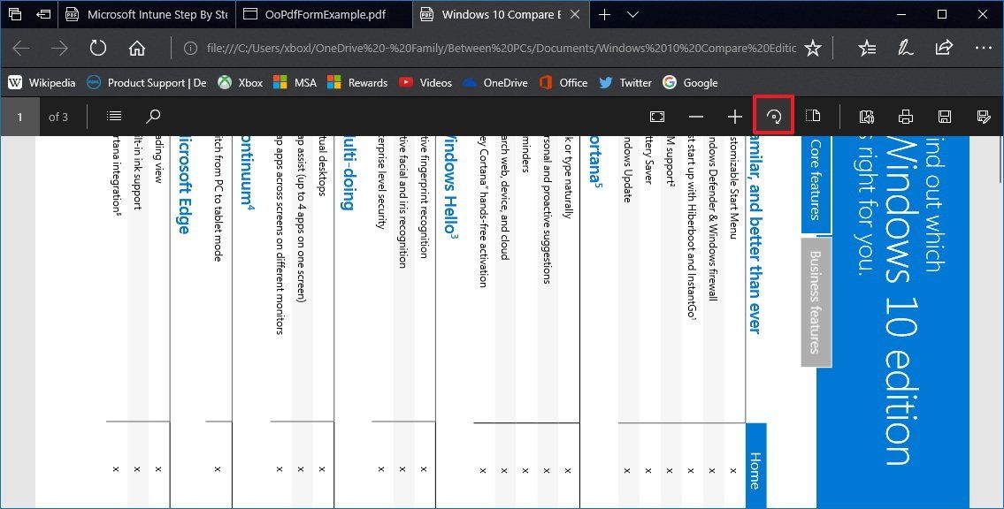Select the Business features tab in PDF
1004x509 pixels.
[x=815, y=302]
